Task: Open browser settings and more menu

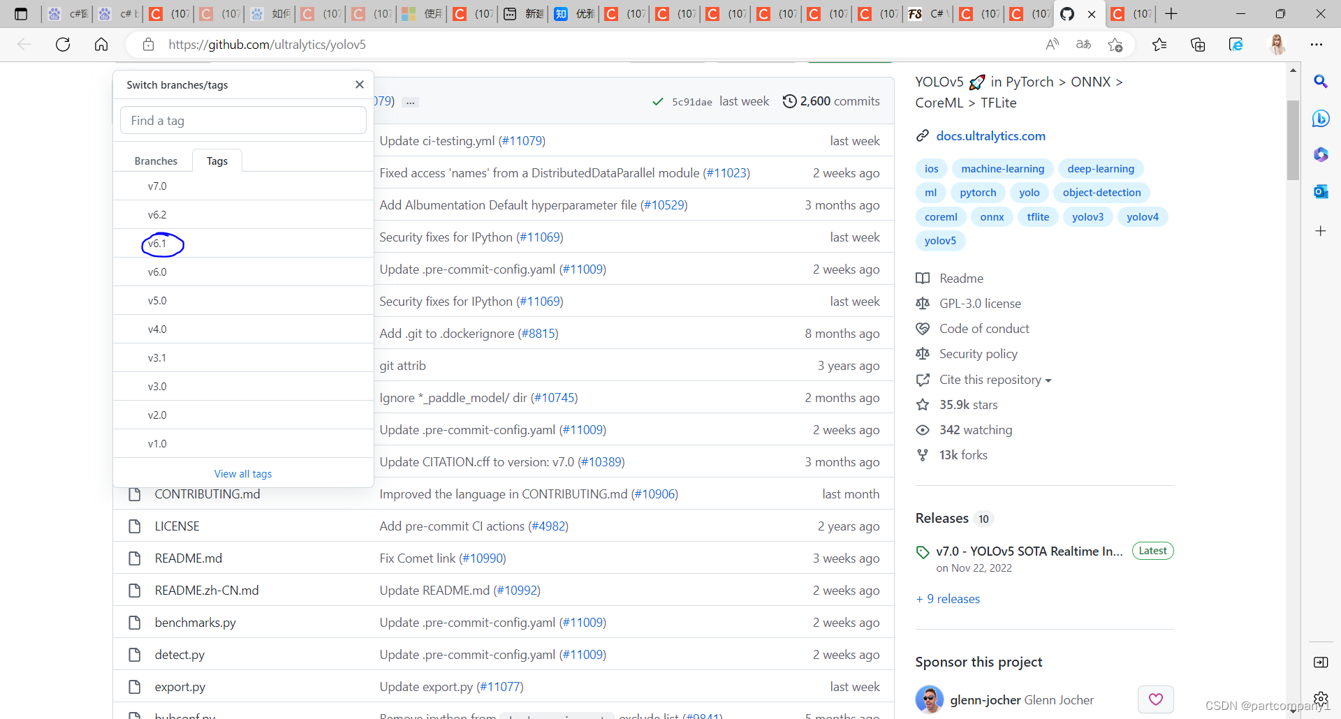Action: (1317, 45)
